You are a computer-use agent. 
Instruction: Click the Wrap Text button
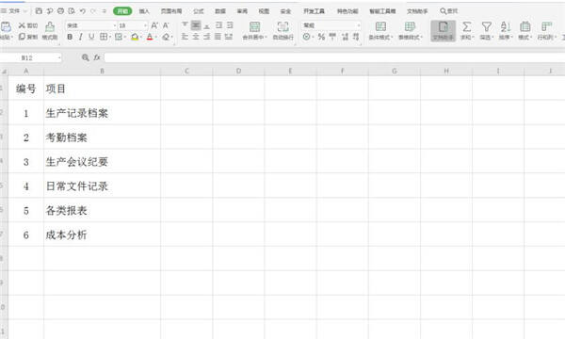click(x=282, y=30)
